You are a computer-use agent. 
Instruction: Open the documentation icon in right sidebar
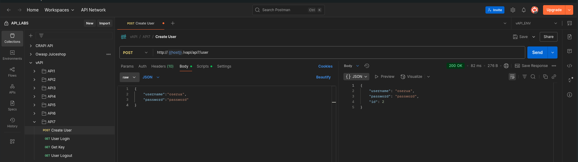point(570,37)
